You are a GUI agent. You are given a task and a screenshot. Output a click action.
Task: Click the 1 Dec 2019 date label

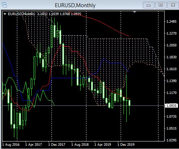(126, 145)
